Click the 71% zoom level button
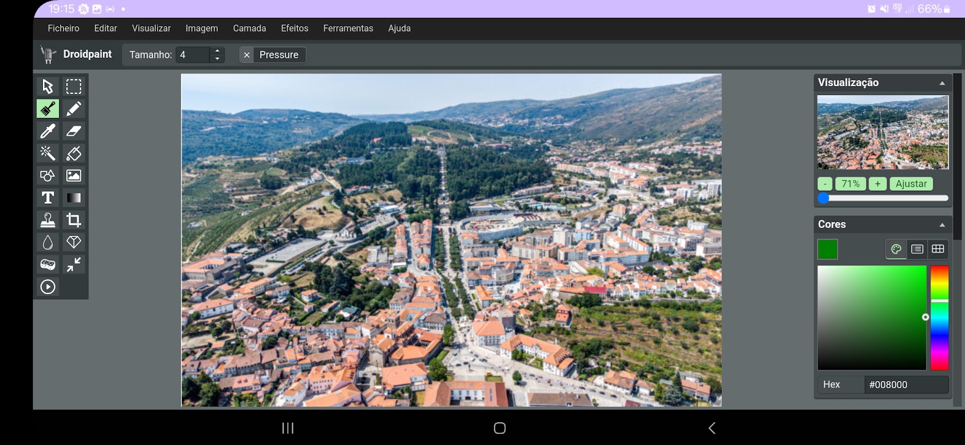 tap(850, 184)
